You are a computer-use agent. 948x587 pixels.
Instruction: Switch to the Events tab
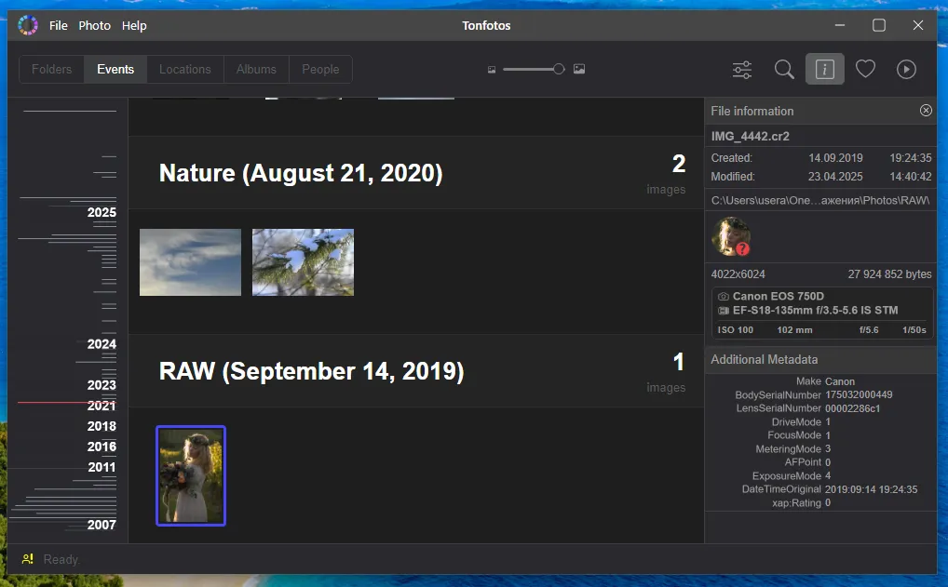[115, 70]
